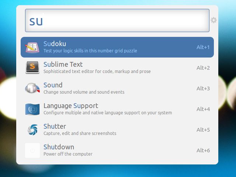The width and height of the screenshot is (236, 177).
Task: Click the Sudoku app icon
Action: point(32,48)
